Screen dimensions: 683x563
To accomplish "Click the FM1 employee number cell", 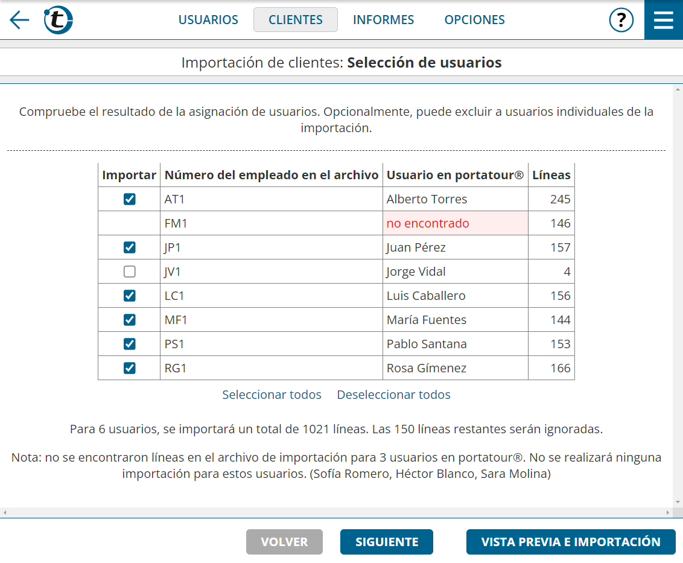I will (272, 223).
